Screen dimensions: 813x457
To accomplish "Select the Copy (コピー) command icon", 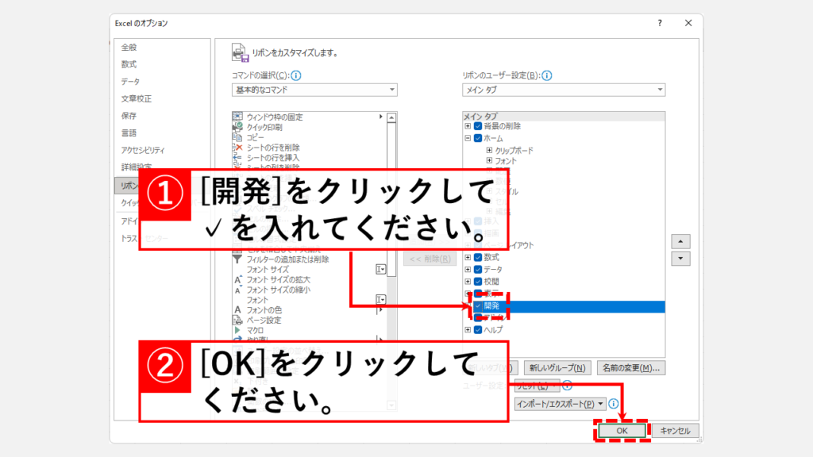I will (x=237, y=137).
